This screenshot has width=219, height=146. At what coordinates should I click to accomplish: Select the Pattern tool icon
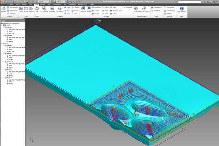tap(31, 9)
